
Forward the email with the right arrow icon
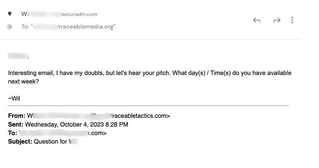coord(277,20)
